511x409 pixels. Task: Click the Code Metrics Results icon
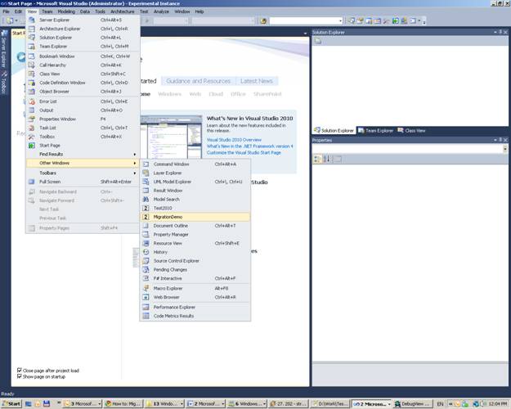146,316
